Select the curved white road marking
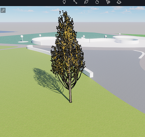The image size is (145, 137). (140, 54)
